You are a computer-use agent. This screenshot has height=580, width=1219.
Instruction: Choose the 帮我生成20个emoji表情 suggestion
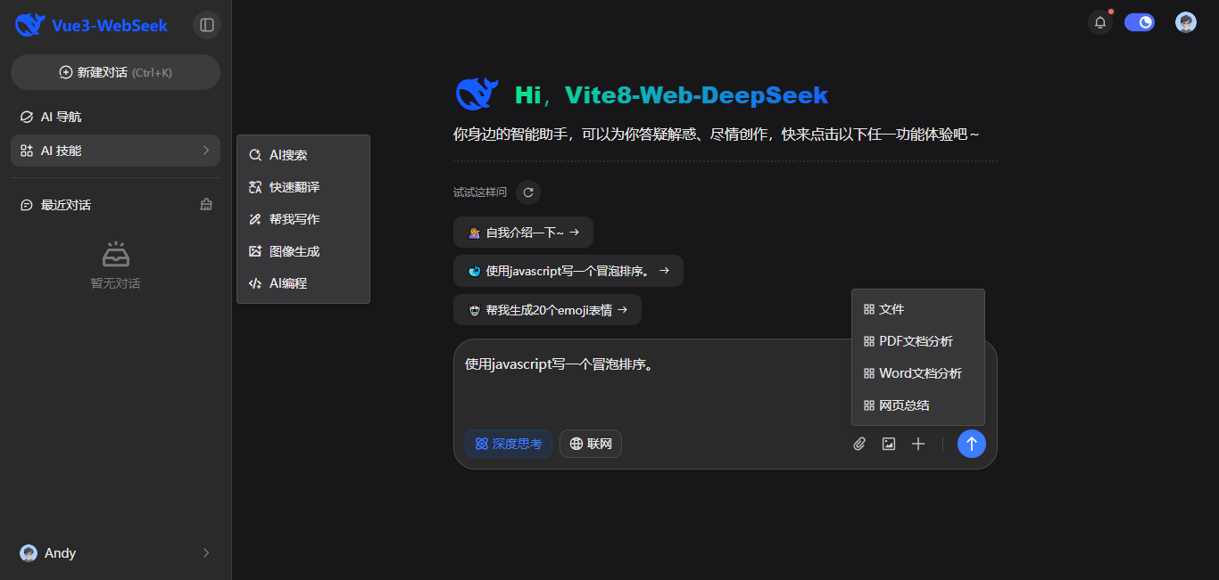click(547, 310)
